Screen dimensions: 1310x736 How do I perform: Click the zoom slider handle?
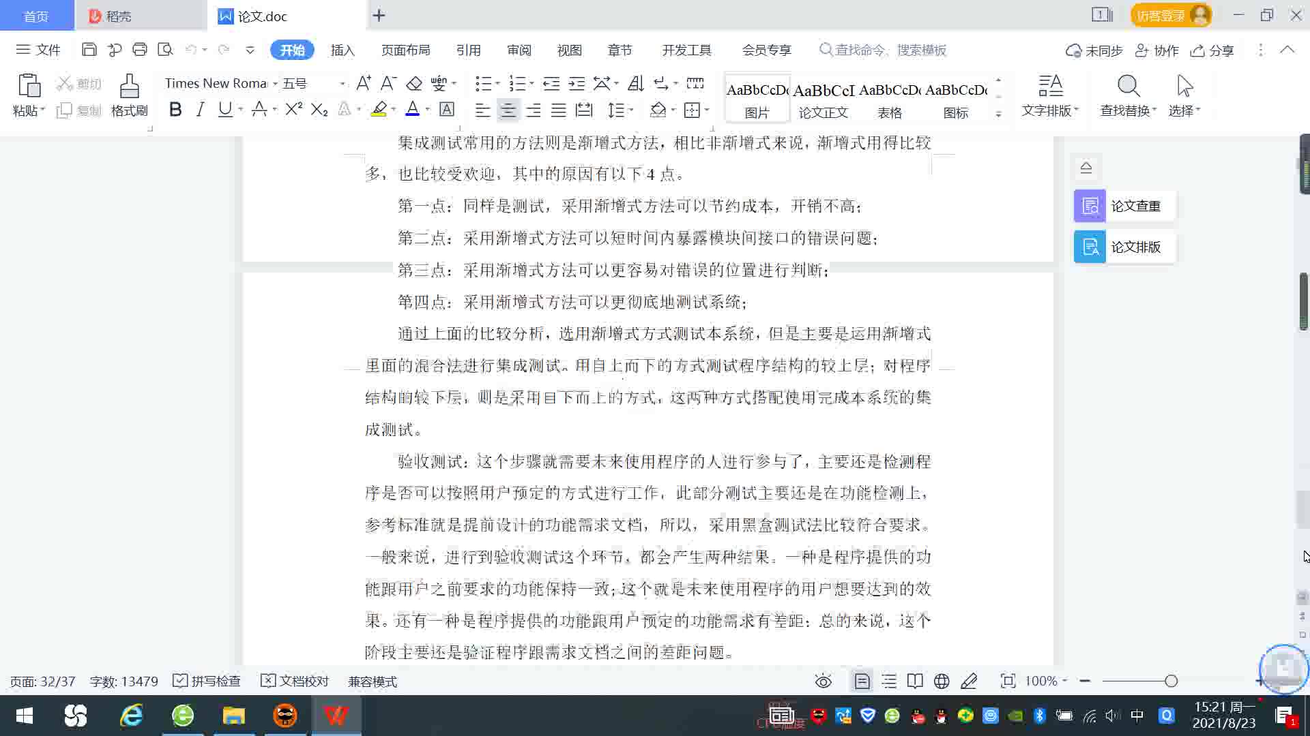pyautogui.click(x=1171, y=681)
